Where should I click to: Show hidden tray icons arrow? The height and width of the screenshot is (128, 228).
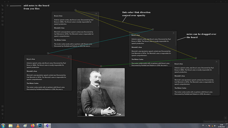206,126
